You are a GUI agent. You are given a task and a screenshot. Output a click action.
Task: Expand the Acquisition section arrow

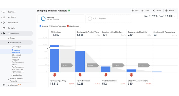click(x=1, y=23)
